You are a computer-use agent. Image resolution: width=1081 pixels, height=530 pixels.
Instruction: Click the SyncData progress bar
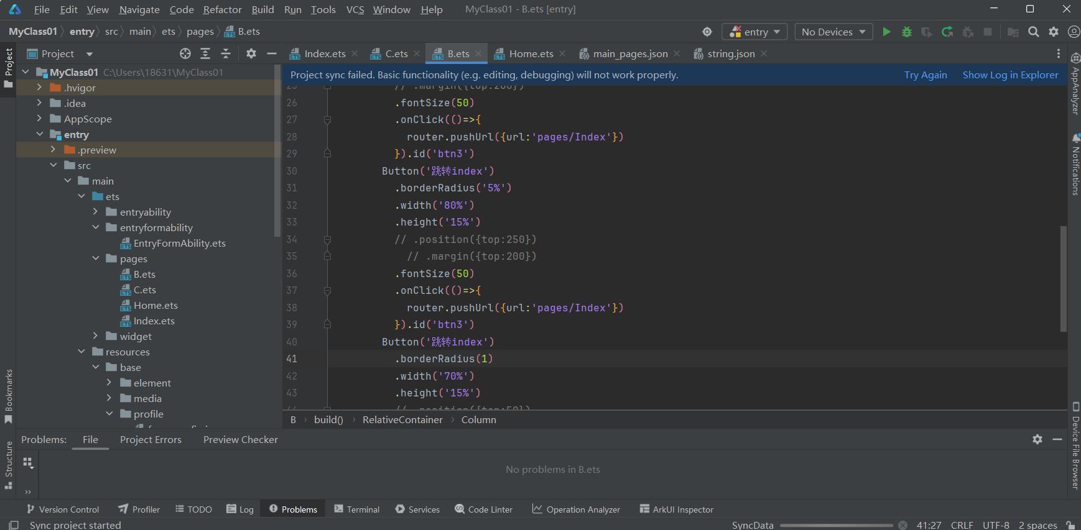coord(836,526)
